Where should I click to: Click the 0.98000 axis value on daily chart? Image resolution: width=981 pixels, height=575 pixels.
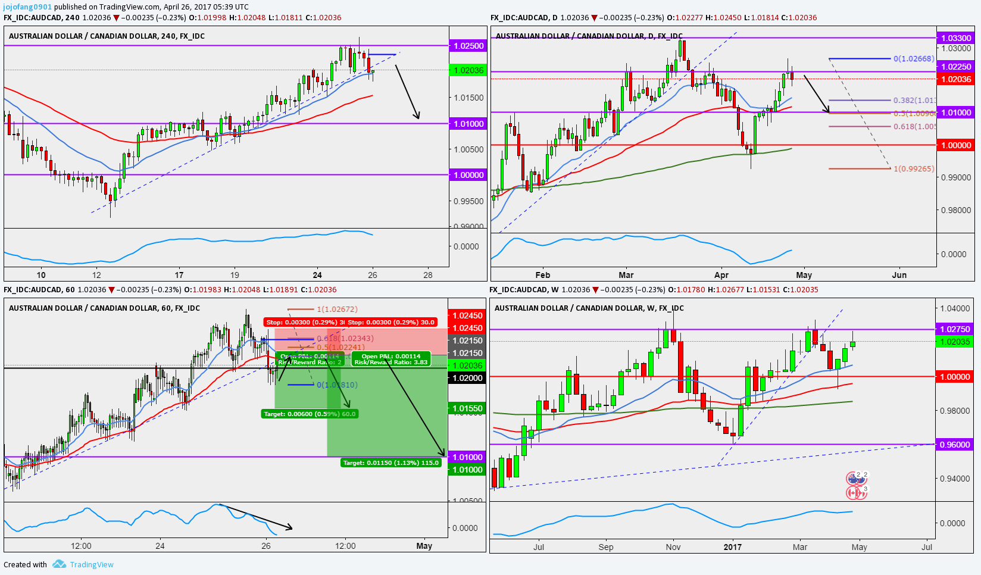(956, 210)
